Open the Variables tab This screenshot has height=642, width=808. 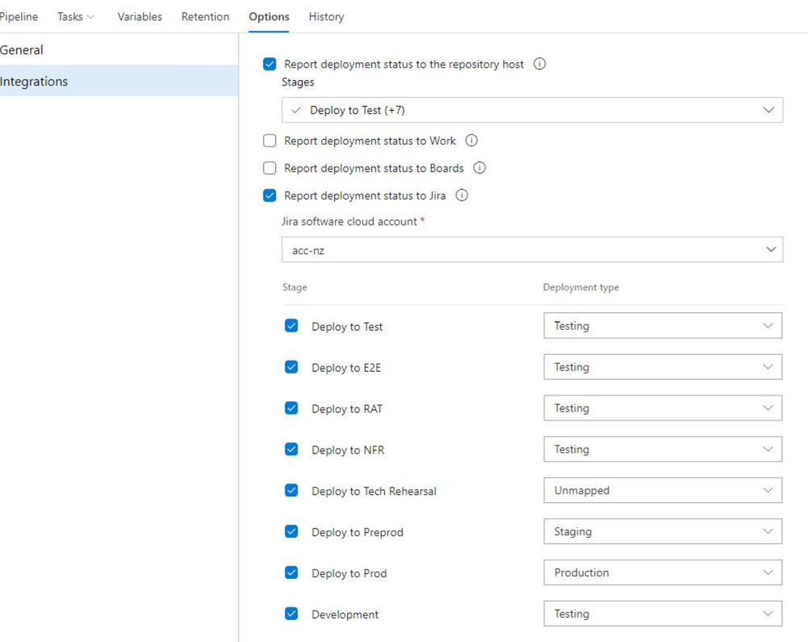[x=139, y=16]
